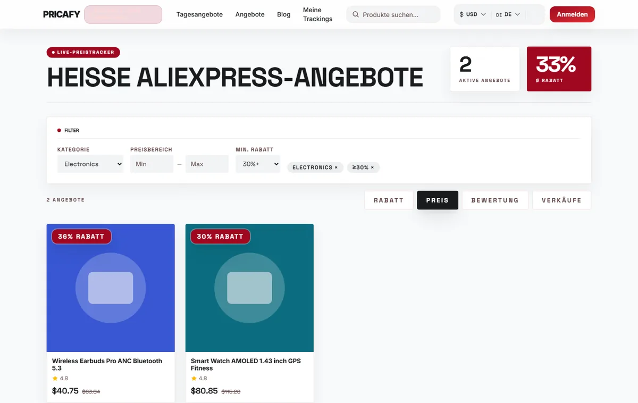Viewport: 638px width, 403px height.
Task: Click the struck-through $115.20 price
Action: [x=231, y=392]
